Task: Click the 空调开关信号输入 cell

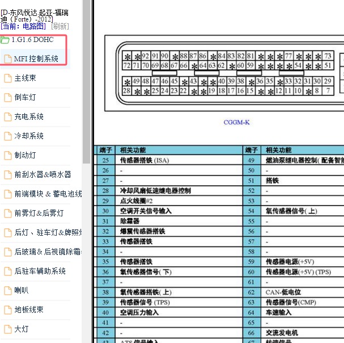Action: tap(179, 211)
